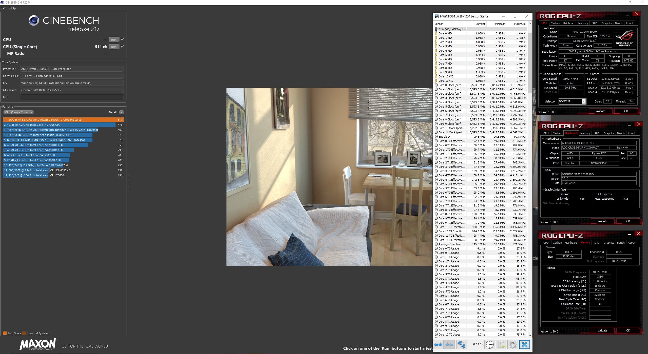Click the Sensor column header in HWiNFO
This screenshot has width=648, height=354.
pyautogui.click(x=450, y=24)
